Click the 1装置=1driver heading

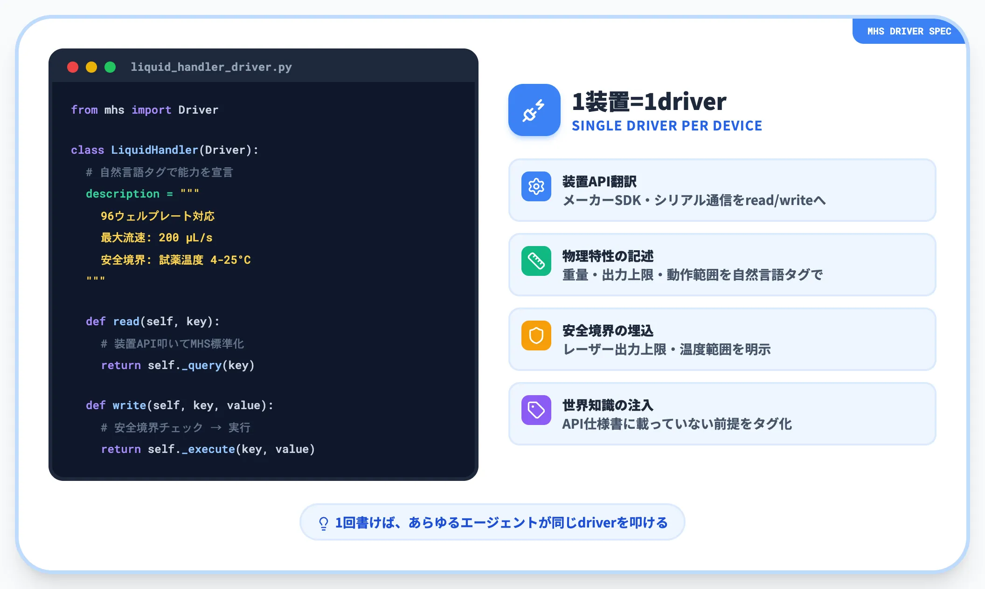tap(649, 102)
